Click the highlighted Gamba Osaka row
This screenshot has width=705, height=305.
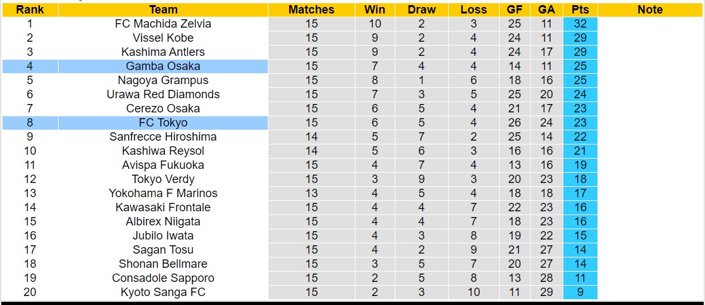coord(163,66)
